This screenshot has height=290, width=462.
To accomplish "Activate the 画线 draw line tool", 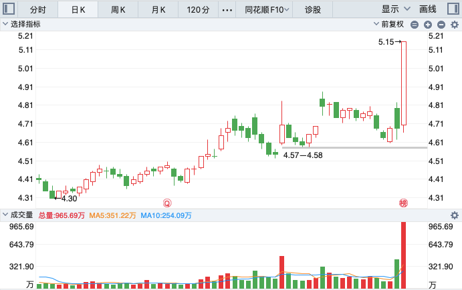I will 427,9.
